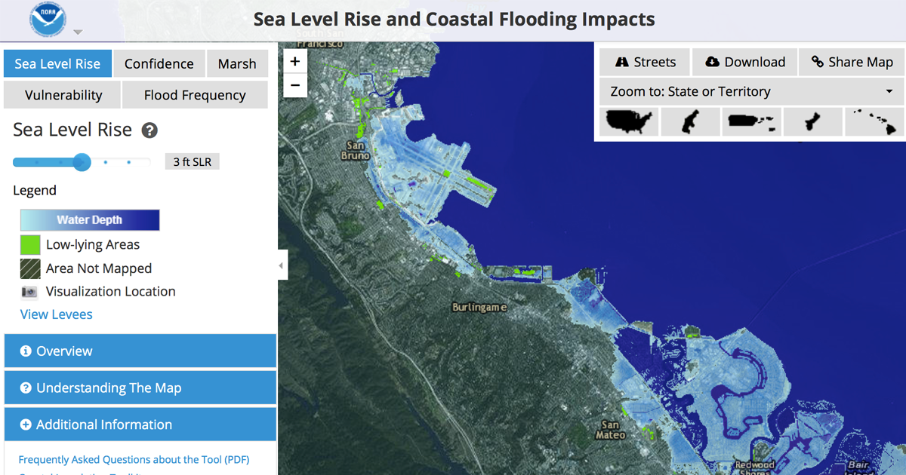Open the dropdown arrow beside NOAA logo

[77, 32]
